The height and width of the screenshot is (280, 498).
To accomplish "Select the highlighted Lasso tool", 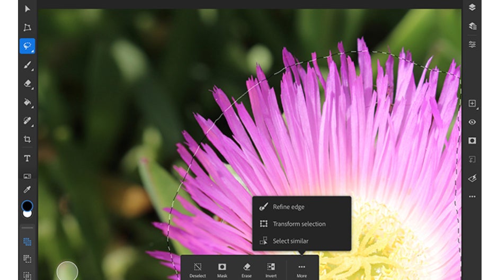I will [x=28, y=46].
